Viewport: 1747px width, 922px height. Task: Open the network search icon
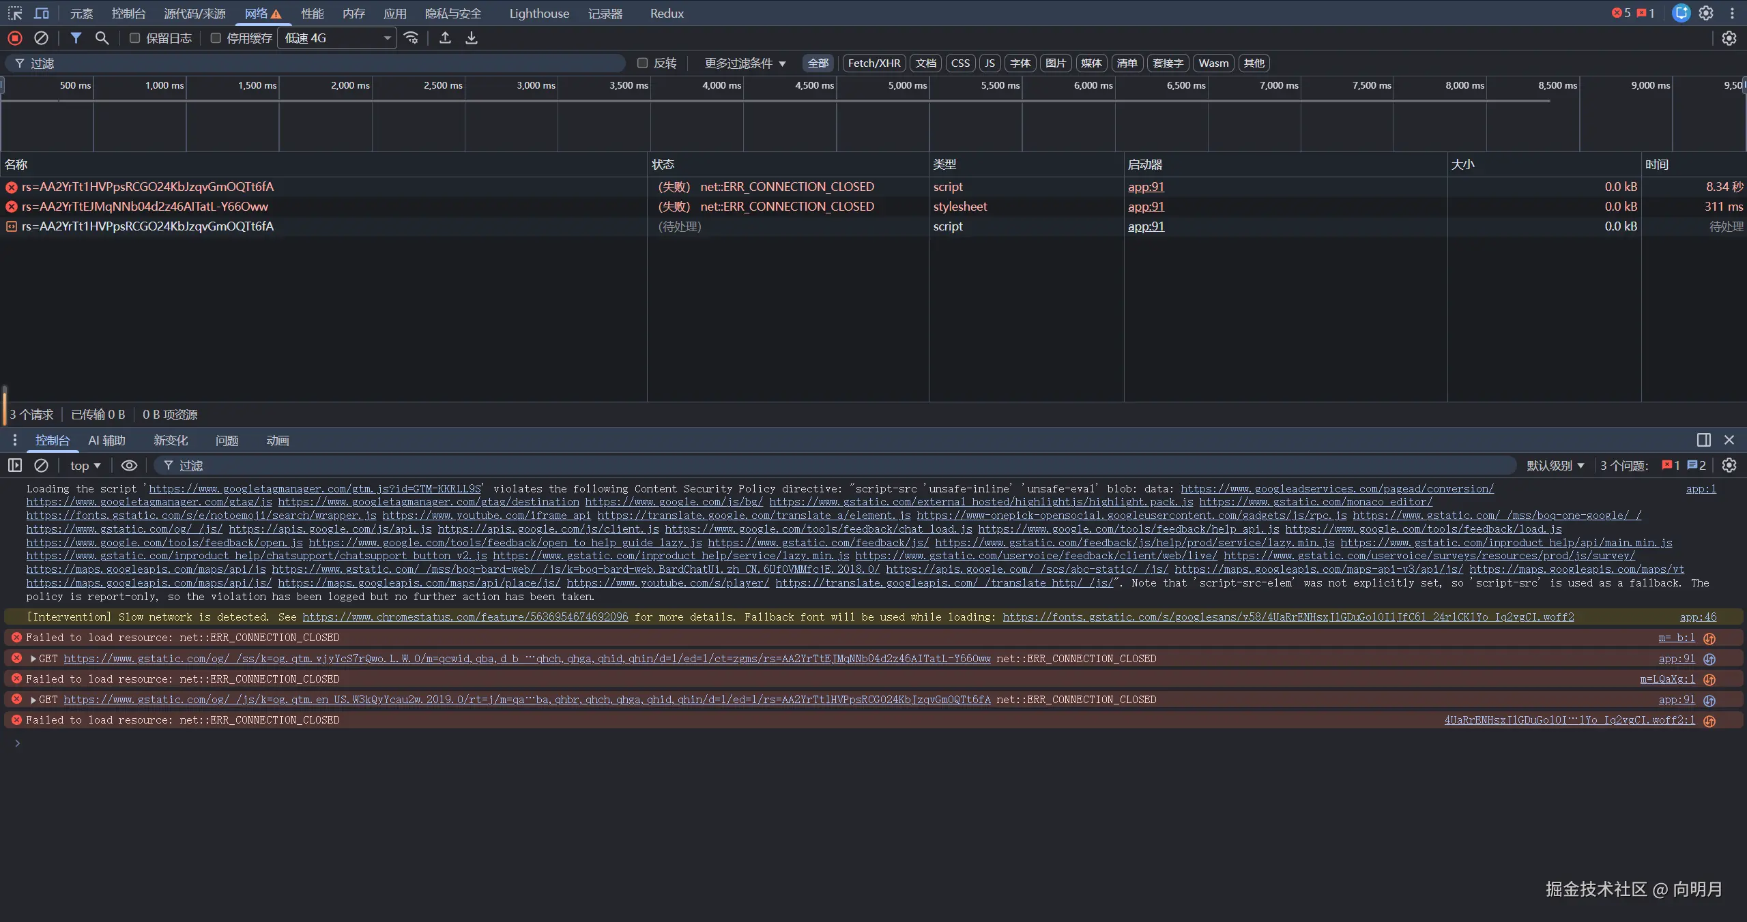tap(102, 38)
